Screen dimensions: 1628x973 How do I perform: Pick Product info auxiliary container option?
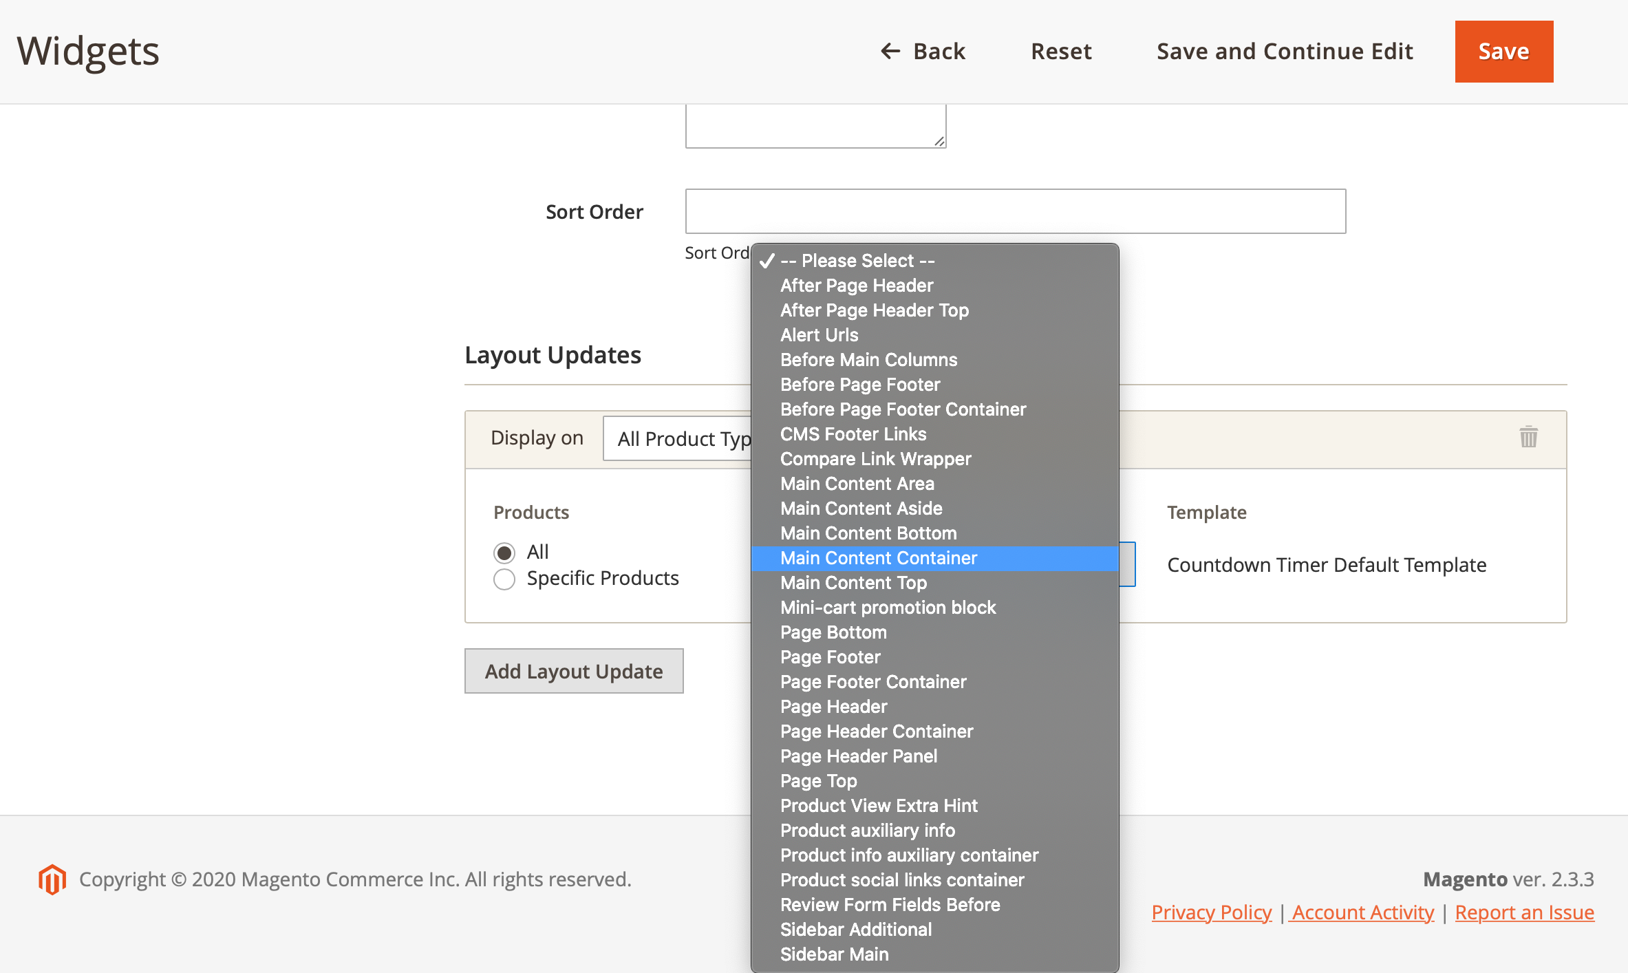coord(934,855)
